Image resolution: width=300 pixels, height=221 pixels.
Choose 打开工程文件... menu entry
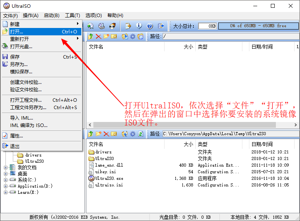[42, 100]
